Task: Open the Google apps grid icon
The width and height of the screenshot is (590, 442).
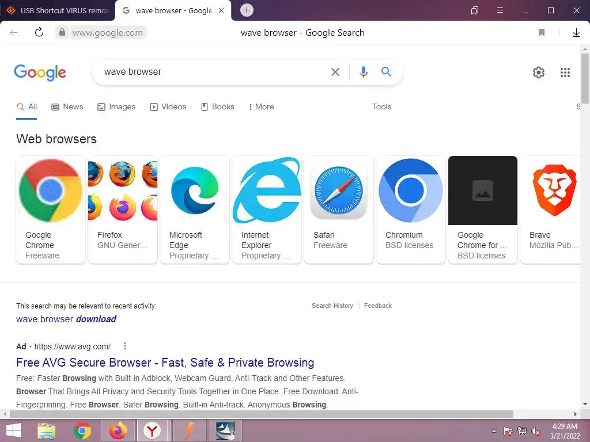Action: point(565,72)
